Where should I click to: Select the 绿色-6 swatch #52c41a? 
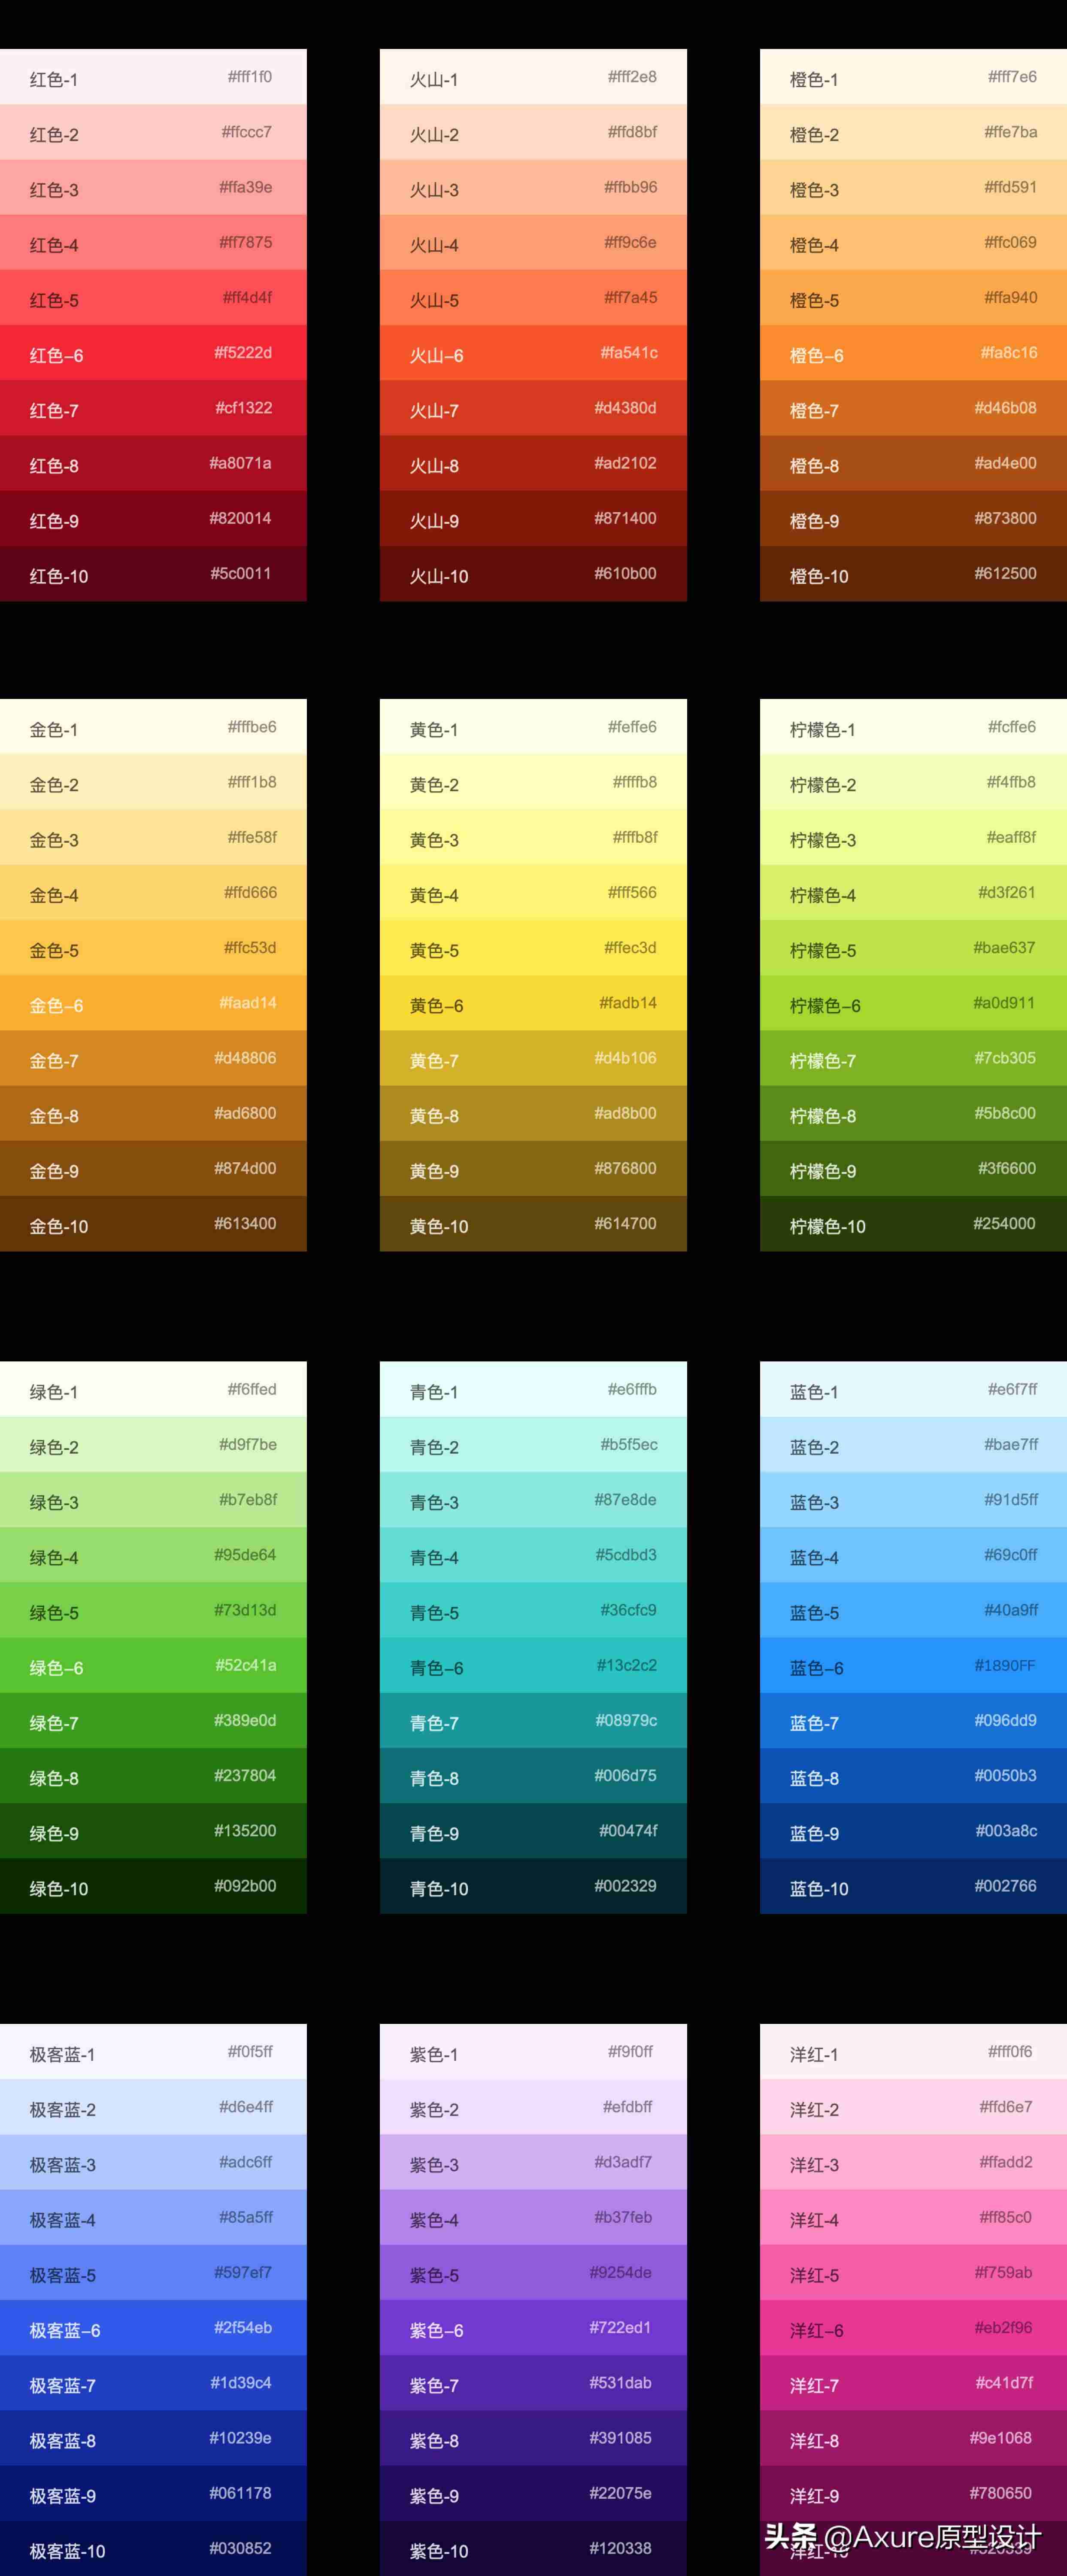(153, 1665)
